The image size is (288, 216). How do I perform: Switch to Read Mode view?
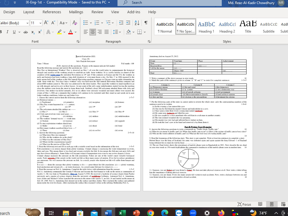coord(260,204)
